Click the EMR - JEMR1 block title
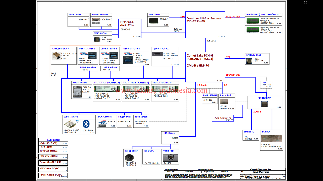Image resolution: width=323 pixels, height=181 pixels. point(210,95)
